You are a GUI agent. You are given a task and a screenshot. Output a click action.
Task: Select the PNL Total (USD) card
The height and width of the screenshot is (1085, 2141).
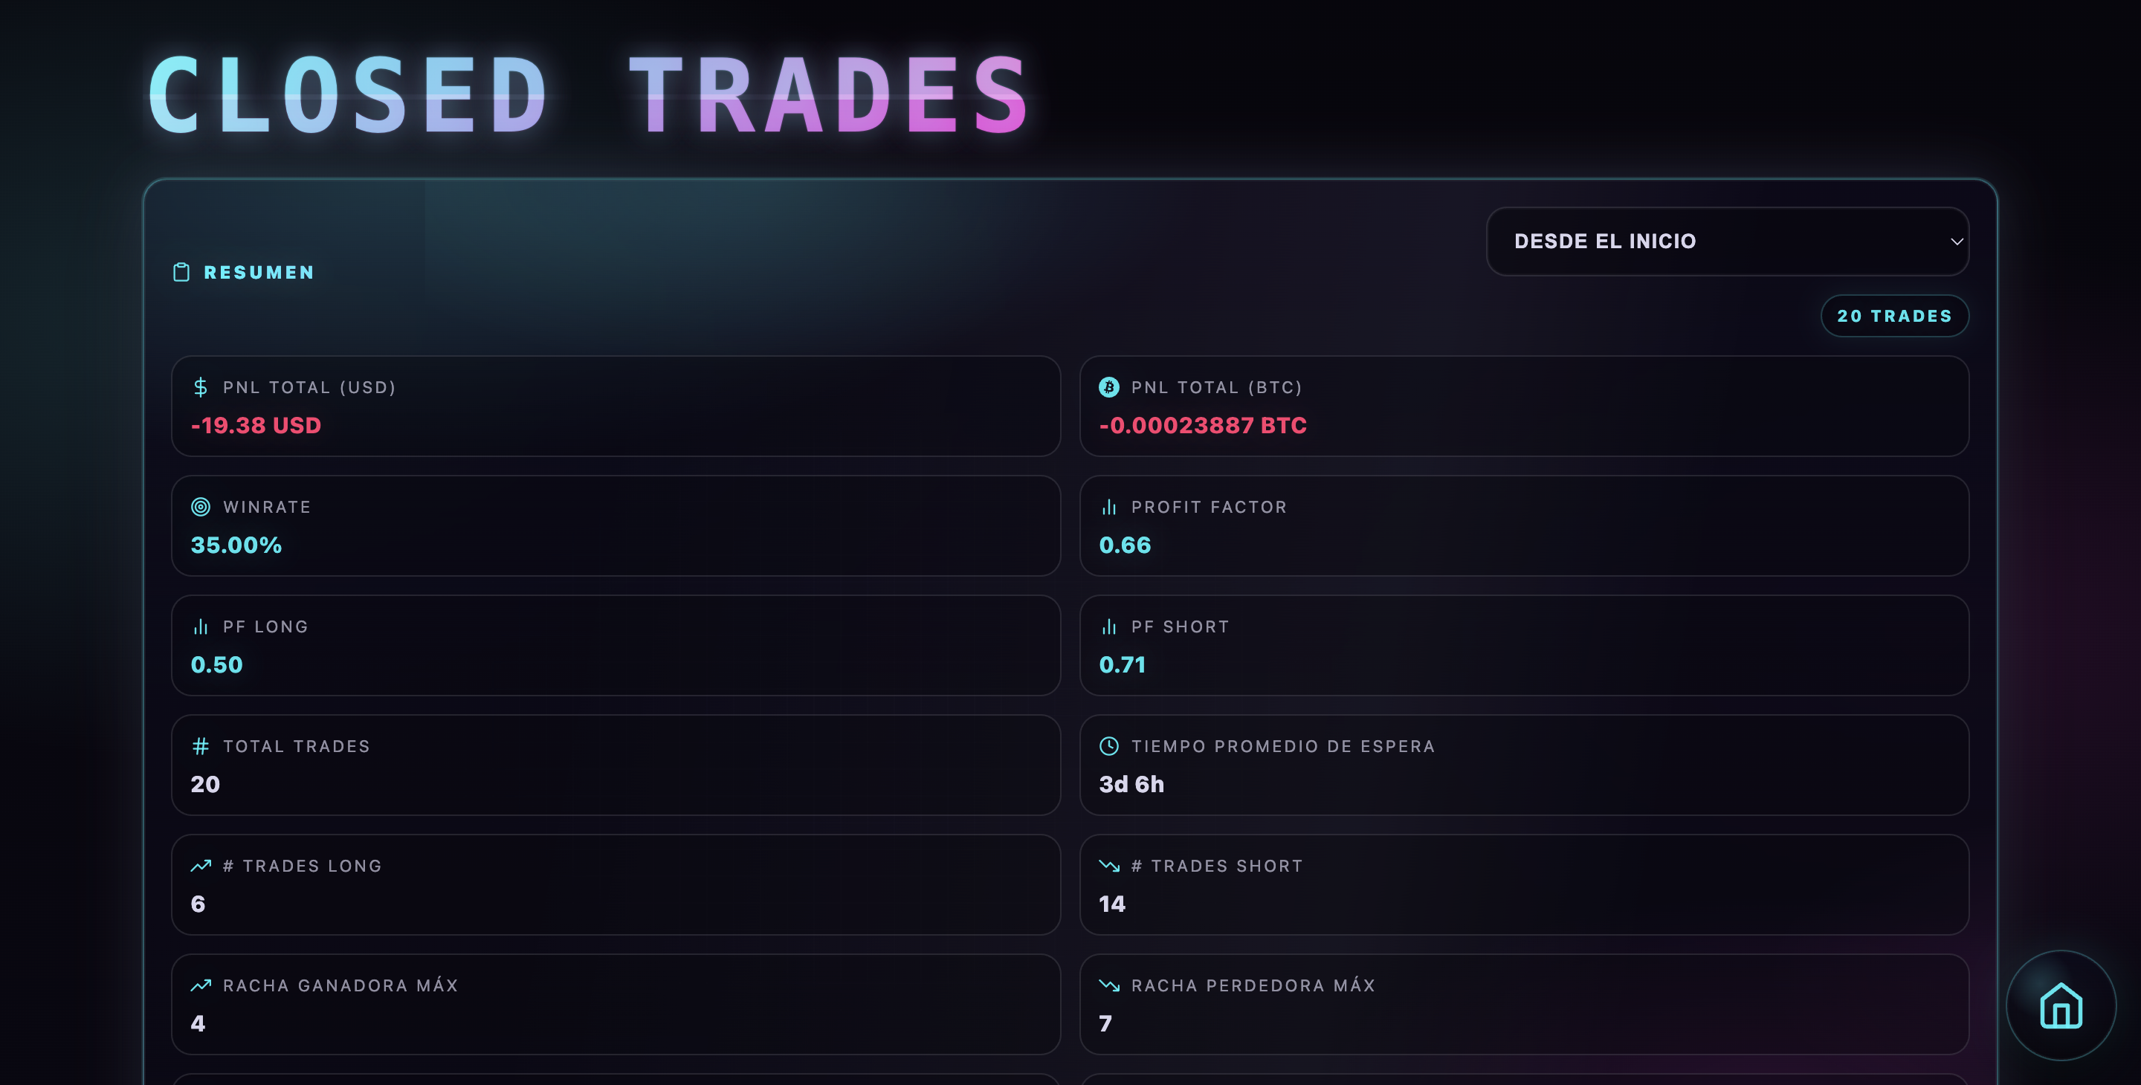click(x=615, y=407)
